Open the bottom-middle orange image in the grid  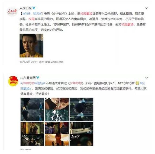(x=57, y=134)
